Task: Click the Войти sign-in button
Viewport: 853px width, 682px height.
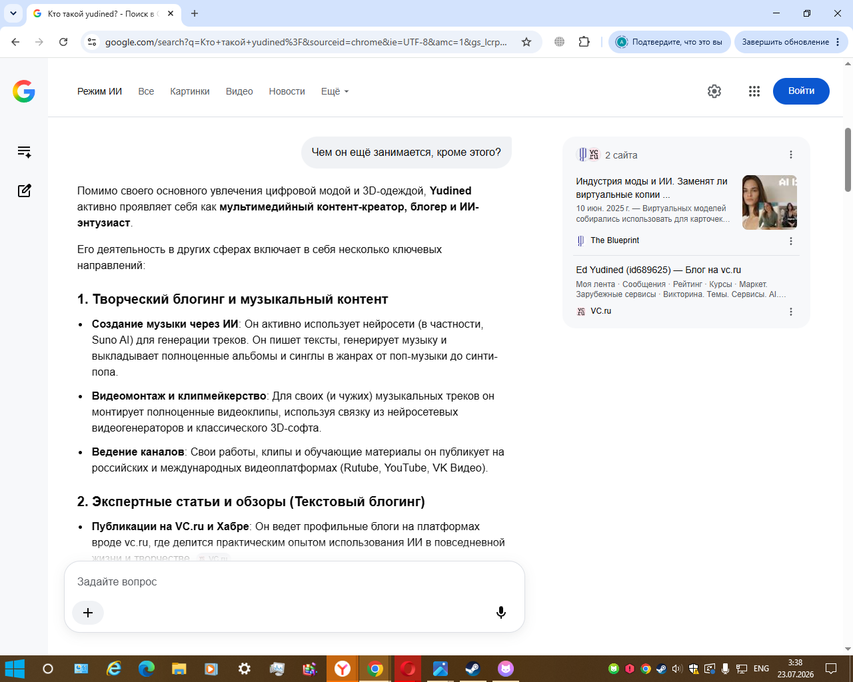Action: 801,91
